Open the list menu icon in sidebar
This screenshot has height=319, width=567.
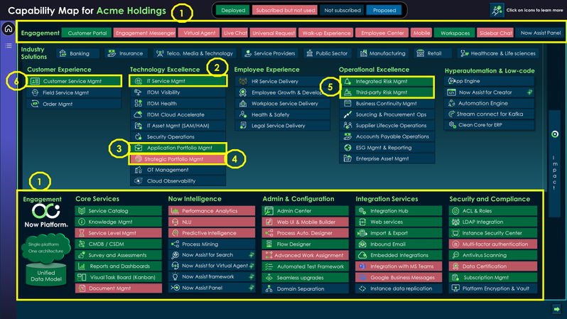point(9,45)
